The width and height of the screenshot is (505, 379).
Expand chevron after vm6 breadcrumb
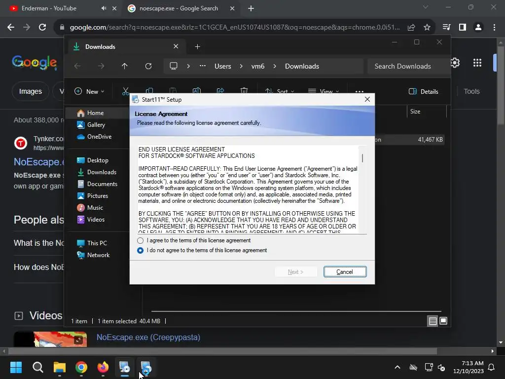[275, 66]
